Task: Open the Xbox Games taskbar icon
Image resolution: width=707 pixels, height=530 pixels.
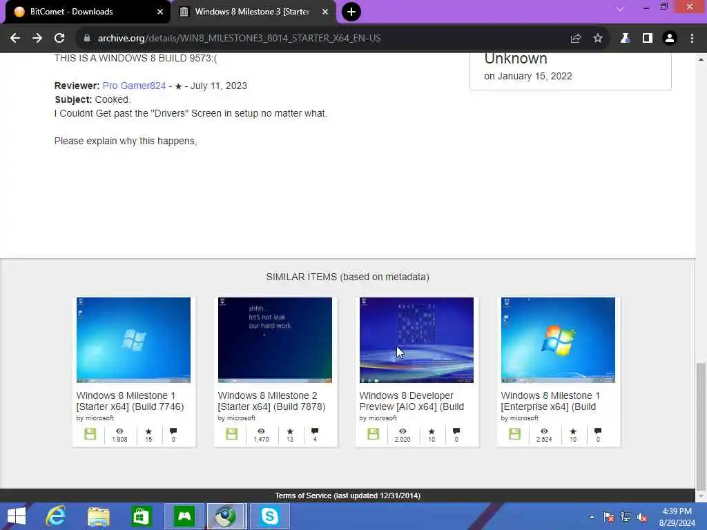Action: (x=184, y=516)
